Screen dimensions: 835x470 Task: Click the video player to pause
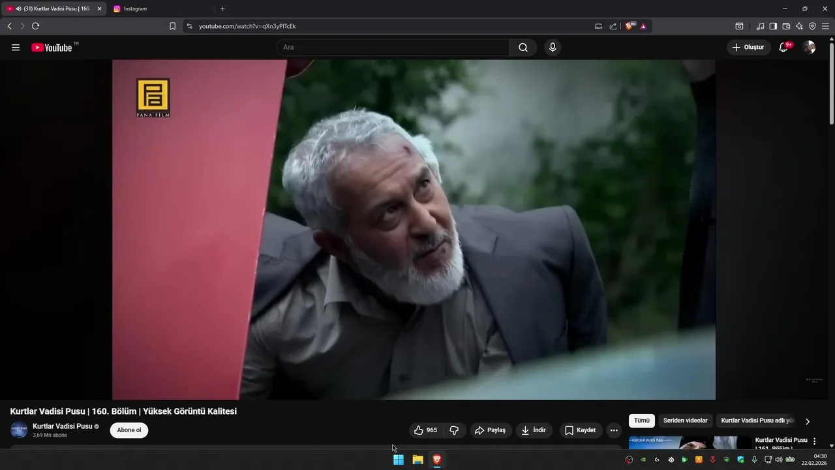click(x=414, y=230)
